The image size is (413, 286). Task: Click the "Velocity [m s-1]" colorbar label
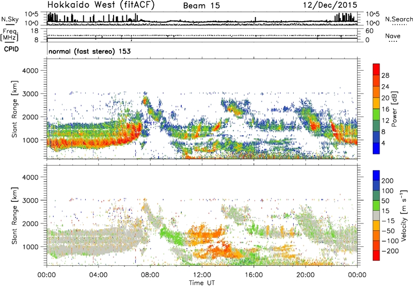pyautogui.click(x=404, y=215)
